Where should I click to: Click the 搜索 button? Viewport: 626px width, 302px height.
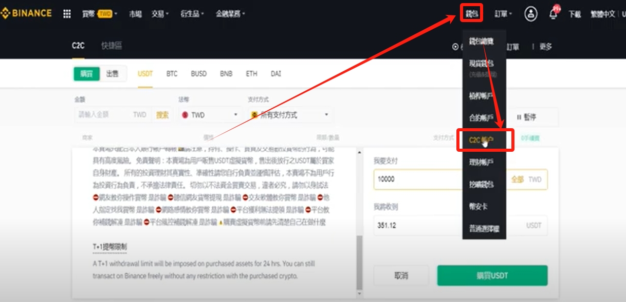click(162, 115)
